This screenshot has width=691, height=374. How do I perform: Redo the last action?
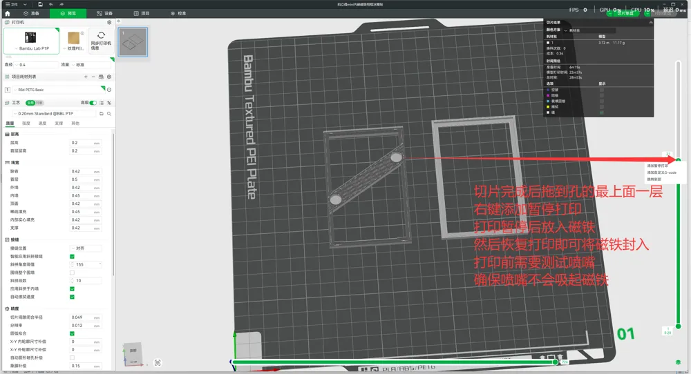pyautogui.click(x=61, y=4)
